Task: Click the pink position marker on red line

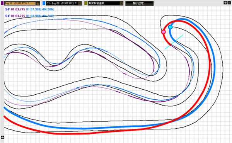Action: (x=163, y=32)
